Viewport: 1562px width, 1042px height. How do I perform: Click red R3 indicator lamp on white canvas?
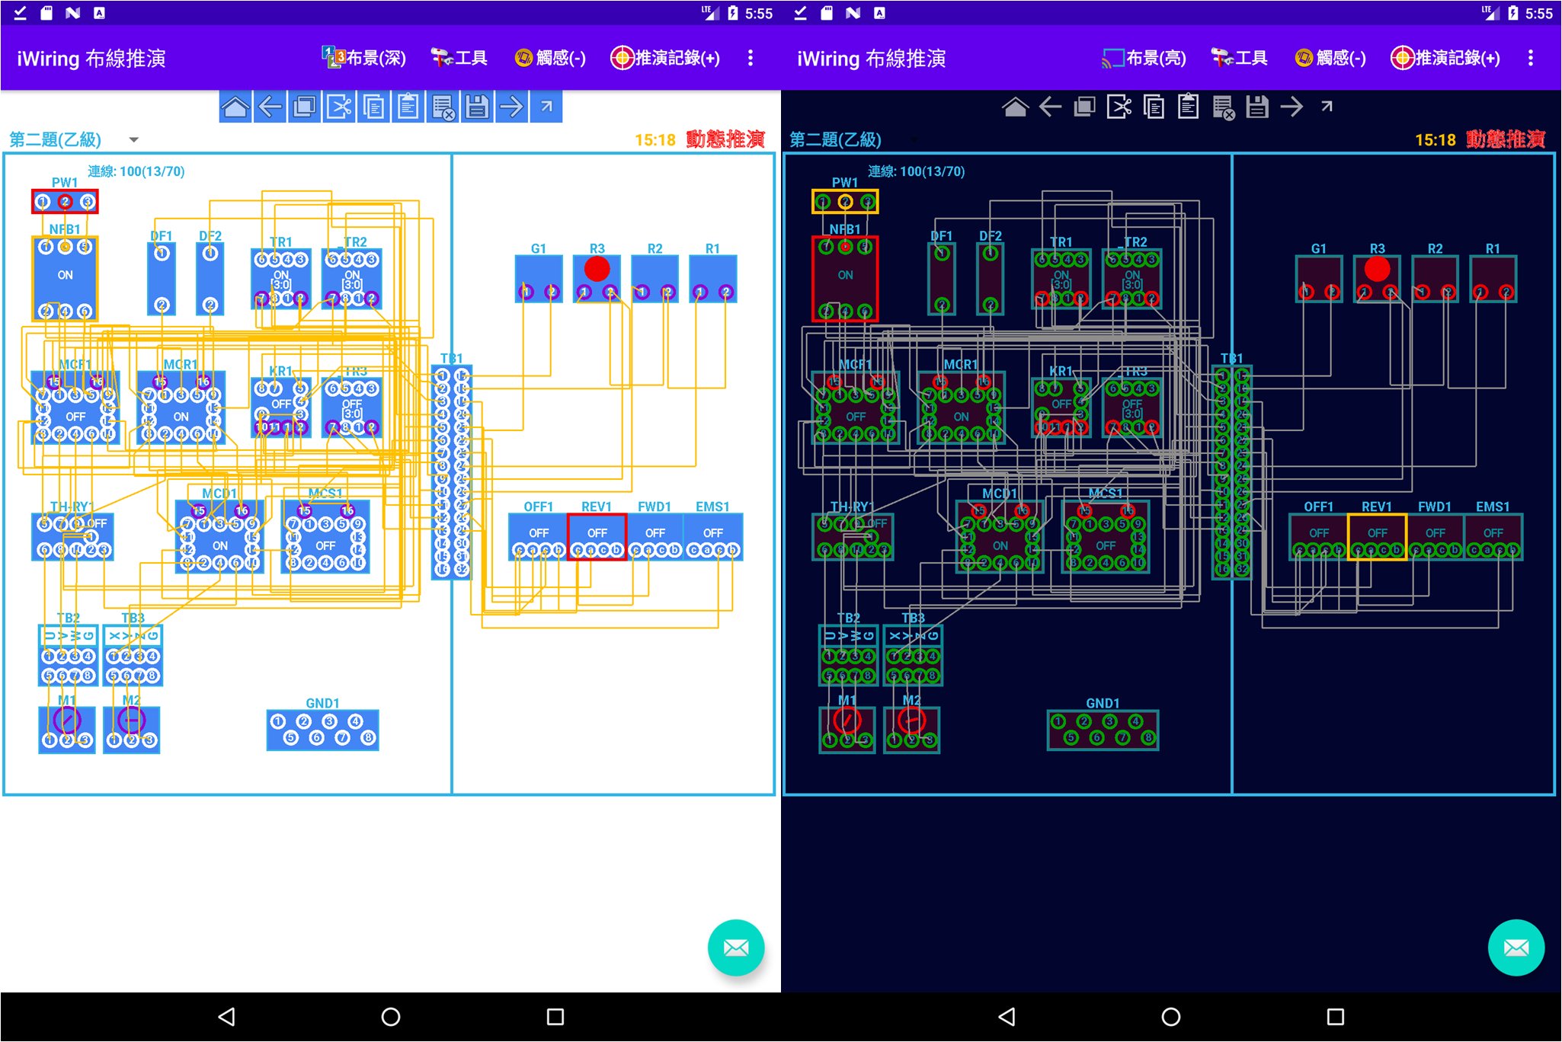point(597,268)
